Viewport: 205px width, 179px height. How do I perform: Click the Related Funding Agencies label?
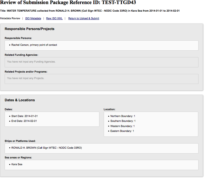point(21,55)
